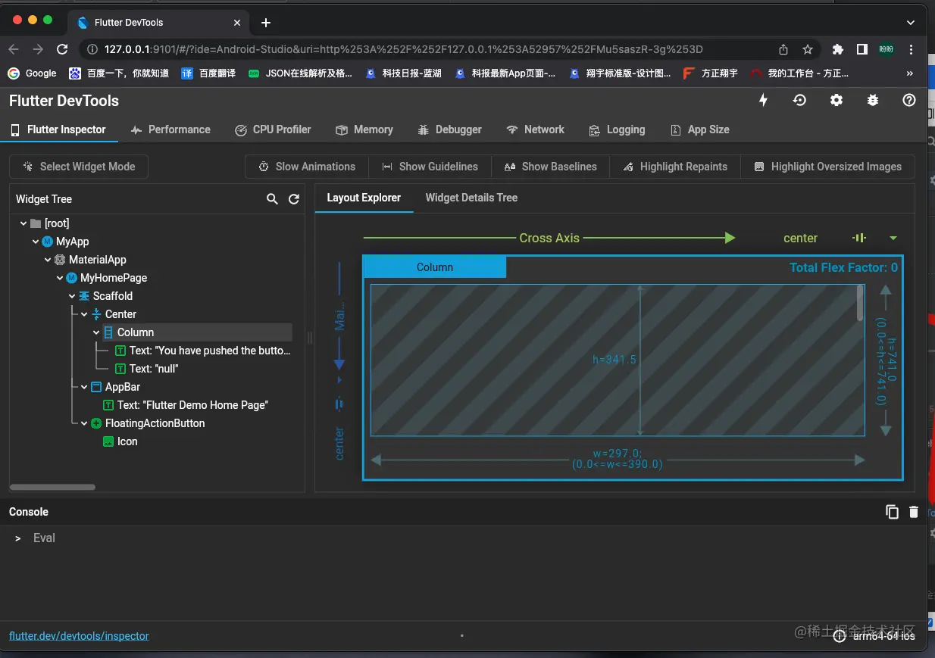This screenshot has width=935, height=658.
Task: Click the hot reload lightning icon
Action: pos(763,101)
